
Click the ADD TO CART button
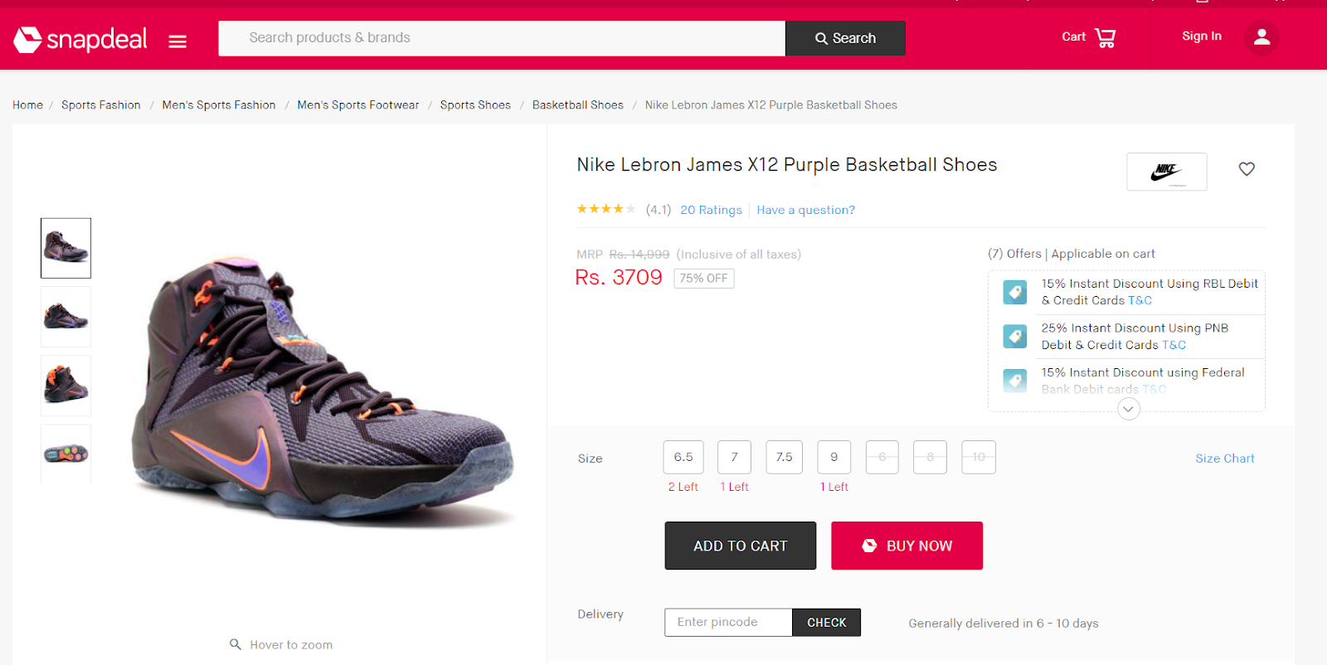(740, 545)
